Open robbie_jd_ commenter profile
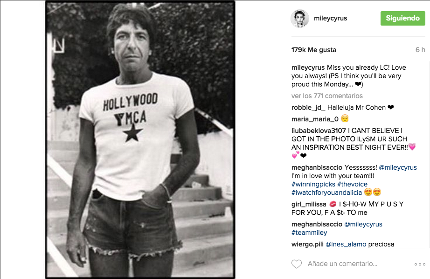Screen dimensions: 430x279 point(308,107)
